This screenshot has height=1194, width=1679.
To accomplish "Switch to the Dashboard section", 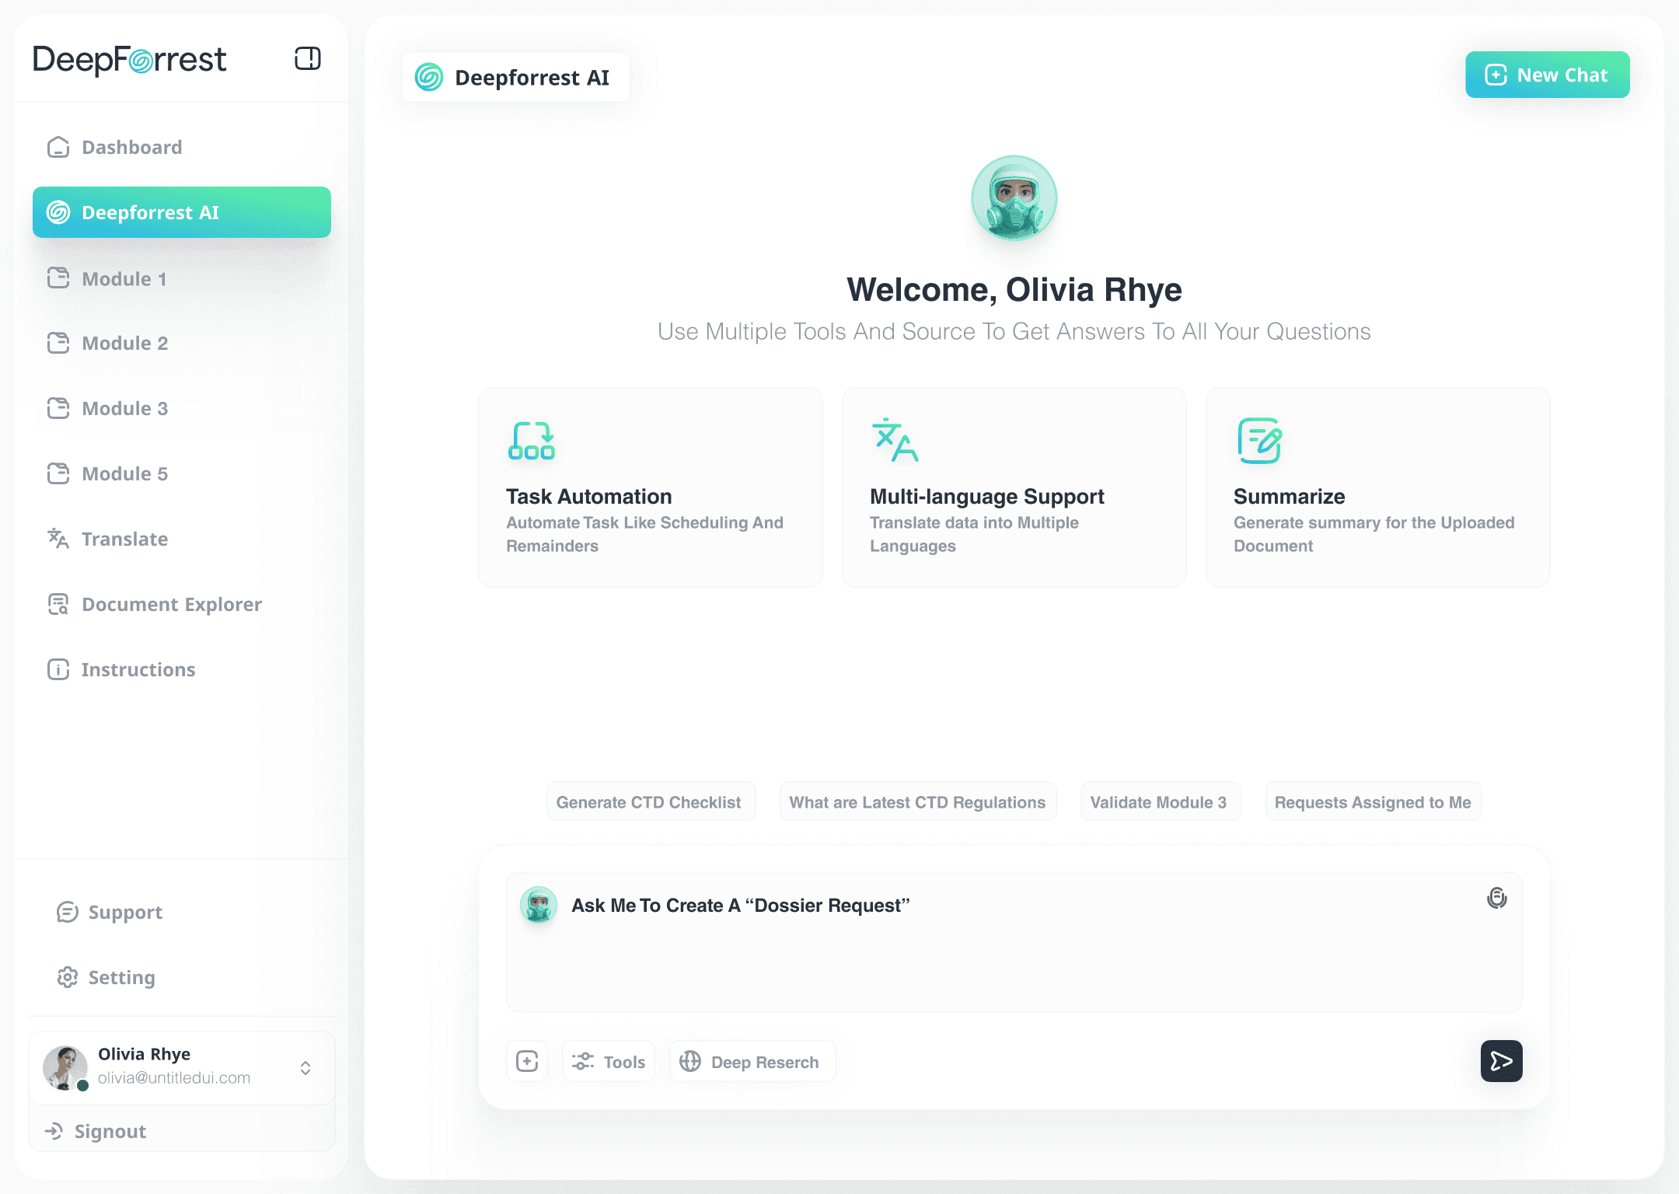I will [x=131, y=147].
